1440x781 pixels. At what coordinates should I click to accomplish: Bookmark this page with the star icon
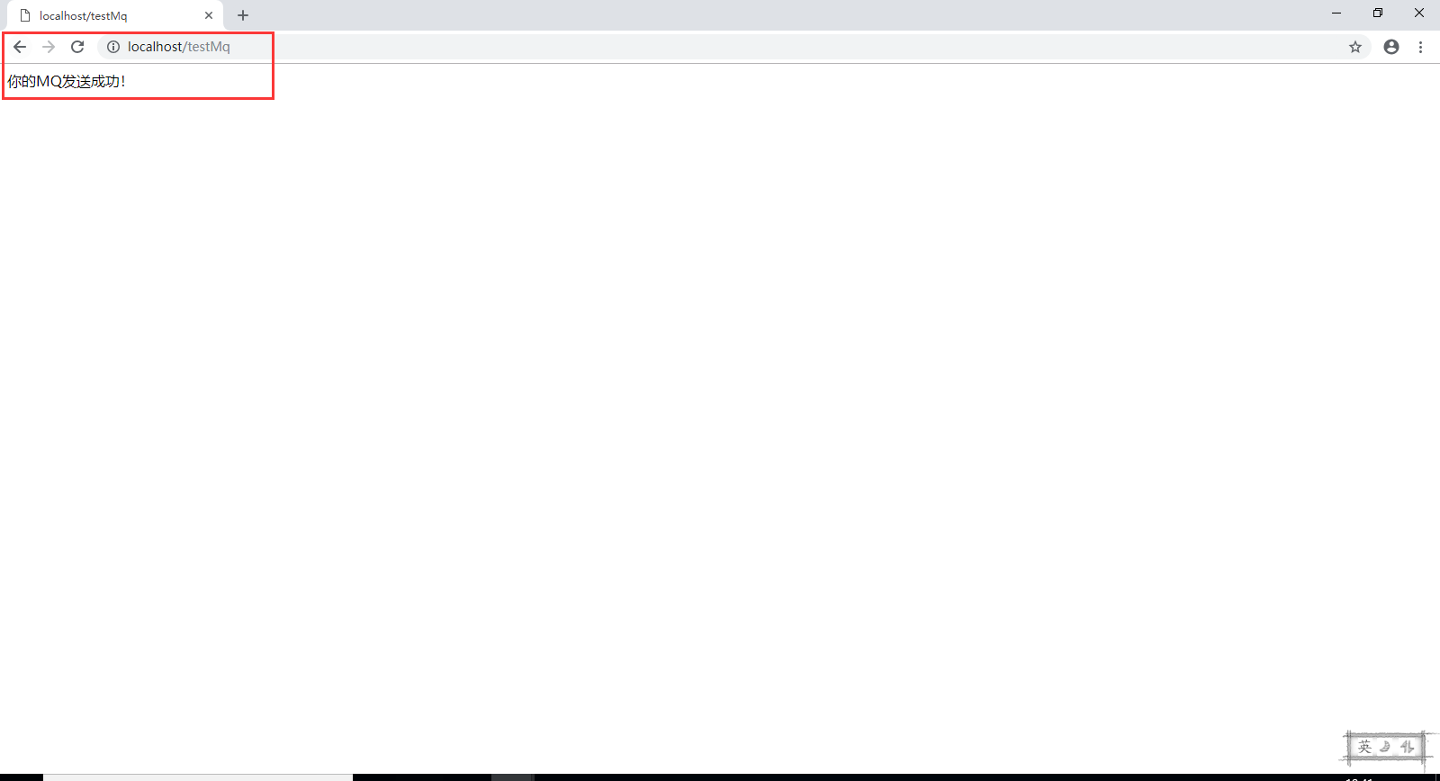[x=1355, y=47]
